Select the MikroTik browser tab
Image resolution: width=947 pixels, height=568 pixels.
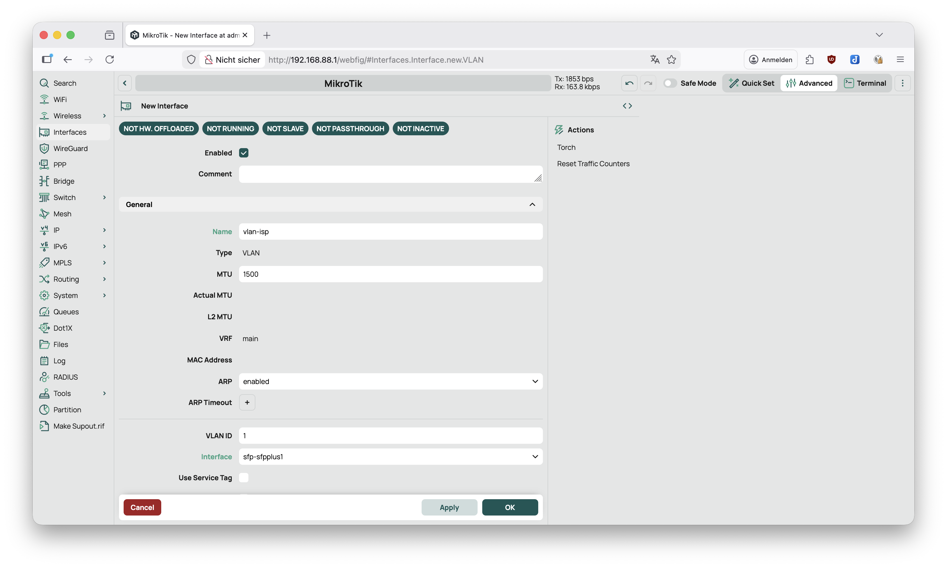190,35
